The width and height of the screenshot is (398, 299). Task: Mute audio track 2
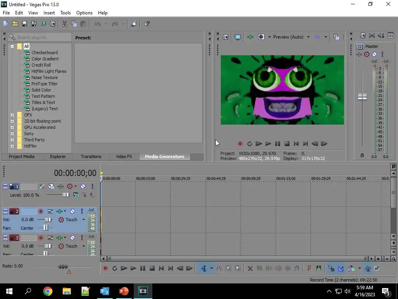72,211
